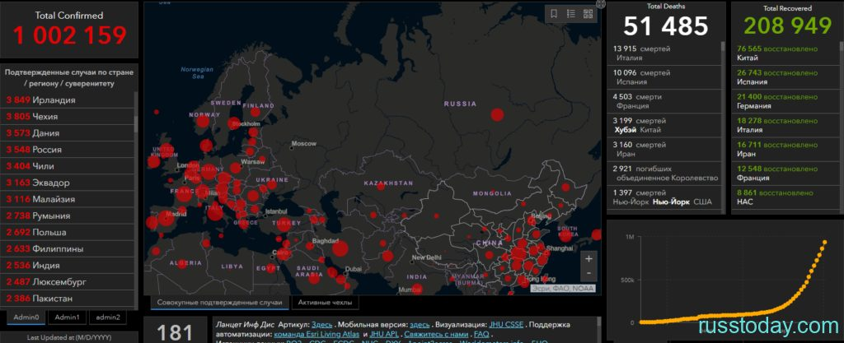Select 2 738 Румыния row
The image size is (844, 343).
click(69, 216)
